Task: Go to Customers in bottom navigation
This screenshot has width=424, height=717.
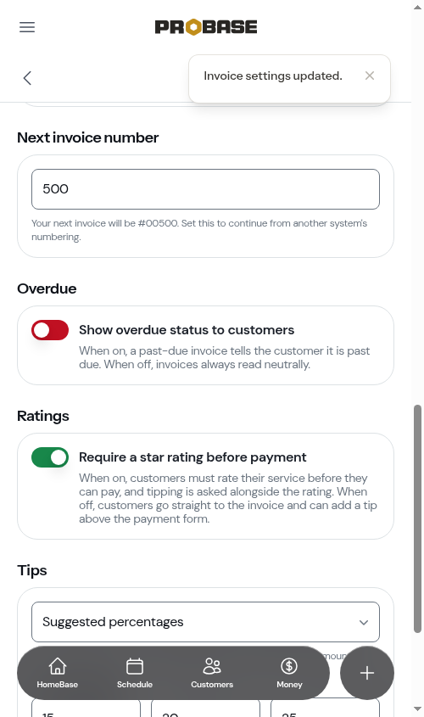Action: point(212,673)
